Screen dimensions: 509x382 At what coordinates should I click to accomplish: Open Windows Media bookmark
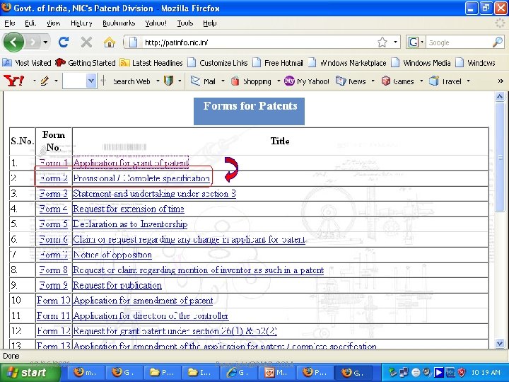click(421, 63)
